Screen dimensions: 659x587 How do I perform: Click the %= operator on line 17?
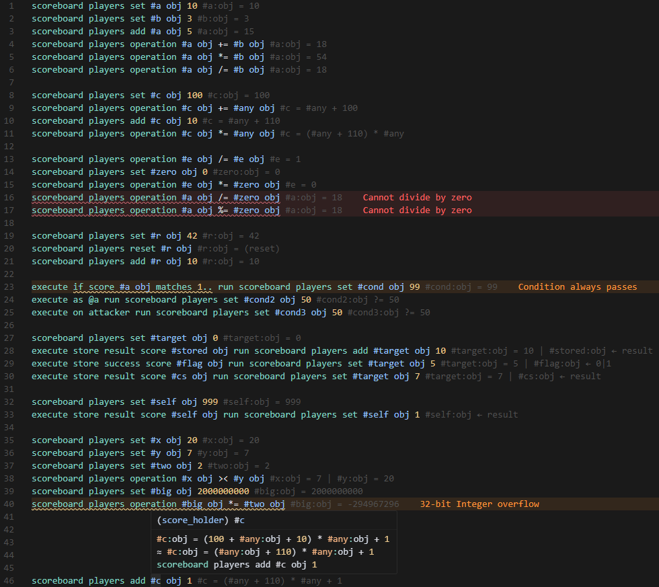(223, 210)
